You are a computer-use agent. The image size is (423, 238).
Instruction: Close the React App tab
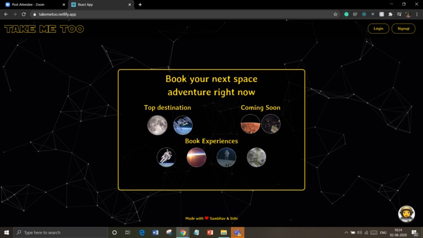click(130, 5)
